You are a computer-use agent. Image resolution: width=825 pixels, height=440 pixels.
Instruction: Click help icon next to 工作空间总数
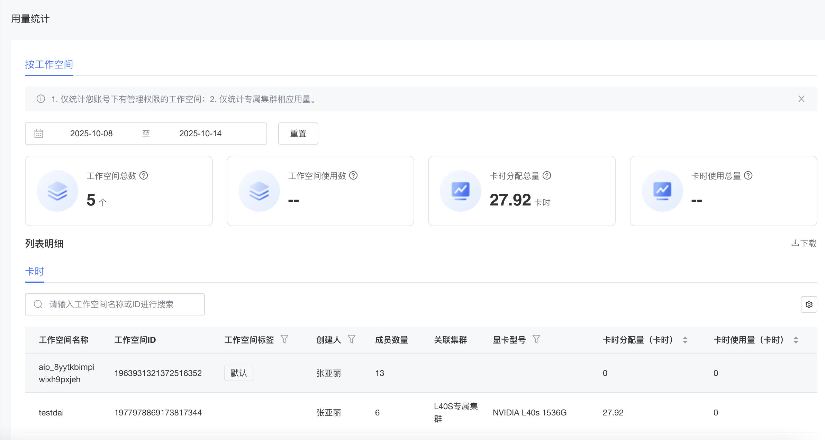[x=144, y=176]
